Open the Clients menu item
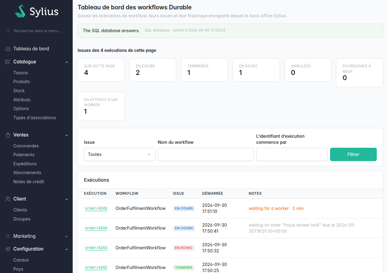The width and height of the screenshot is (388, 273). tap(20, 210)
